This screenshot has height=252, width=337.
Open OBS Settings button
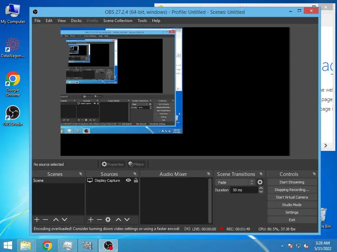tap(292, 212)
